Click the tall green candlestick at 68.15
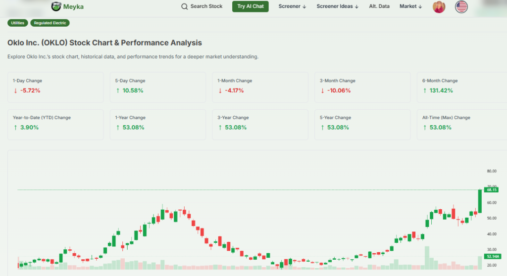The height and width of the screenshot is (276, 507). 480,201
